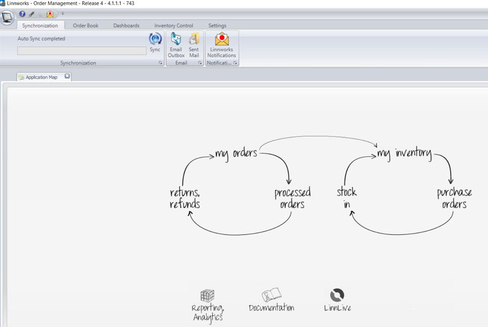Go to my inventory on the map
The image size is (488, 327).
tap(404, 153)
